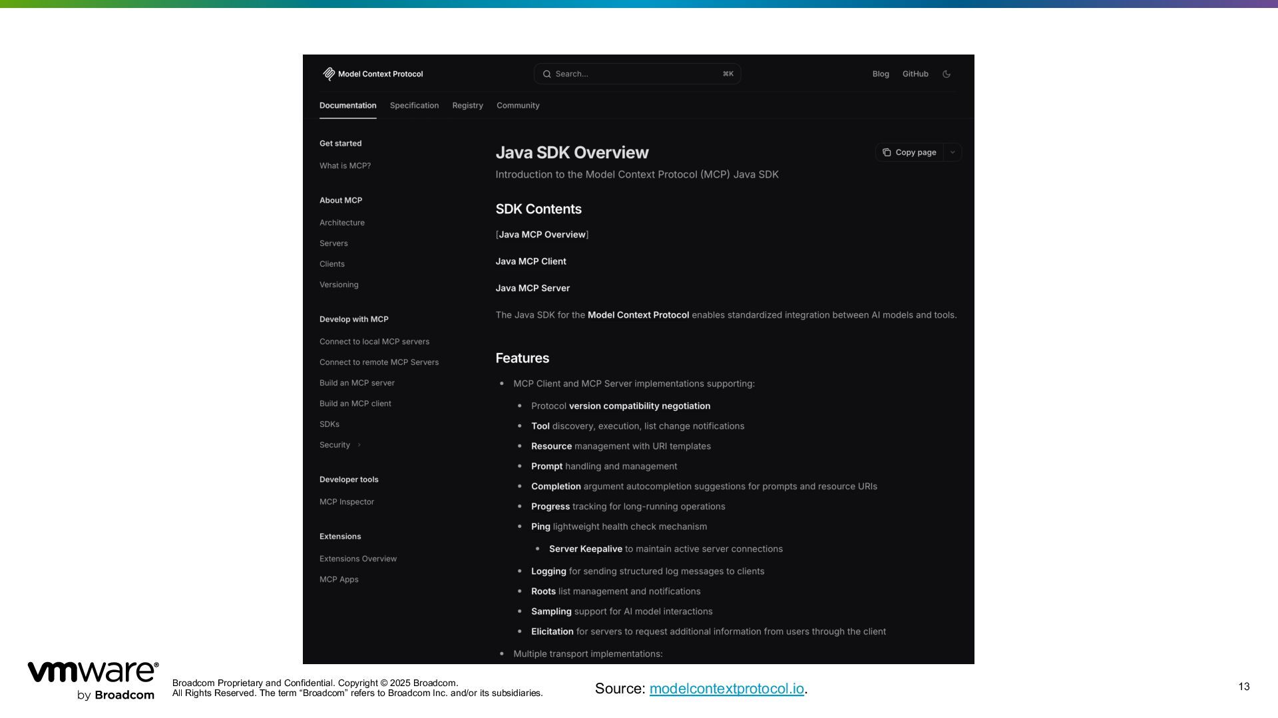This screenshot has height=718, width=1278.
Task: Click the Documentation tab
Action: (347, 106)
